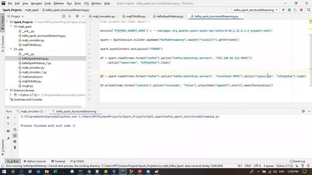Open Project panel settings gear
312x175 pixels.
(77, 16)
